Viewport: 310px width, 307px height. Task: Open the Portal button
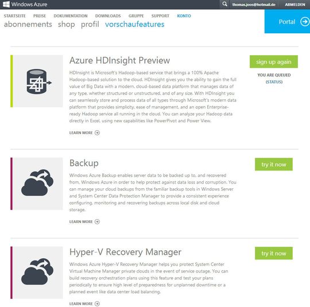(287, 21)
